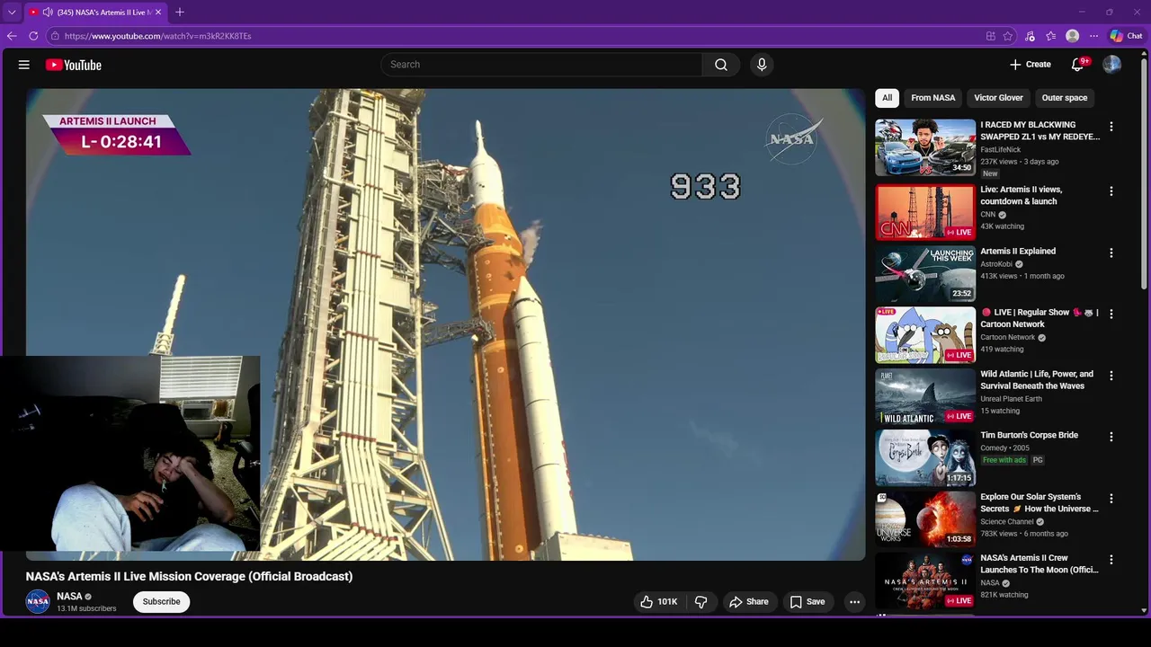Select the Outer space filter chip
Viewport: 1151px width, 647px height.
click(x=1065, y=98)
